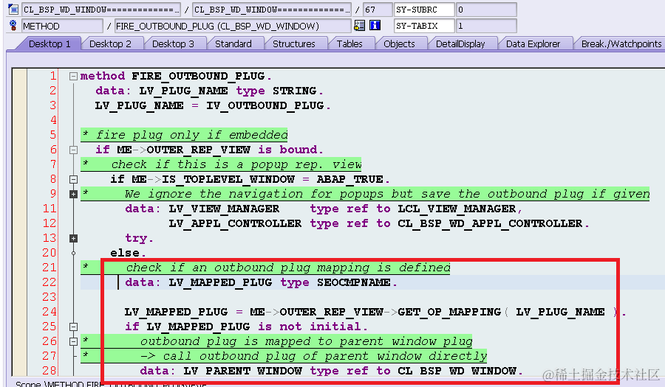Open the Data Explorer tab

click(x=533, y=43)
